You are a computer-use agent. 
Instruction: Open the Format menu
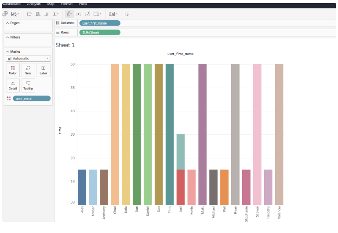(67, 4)
